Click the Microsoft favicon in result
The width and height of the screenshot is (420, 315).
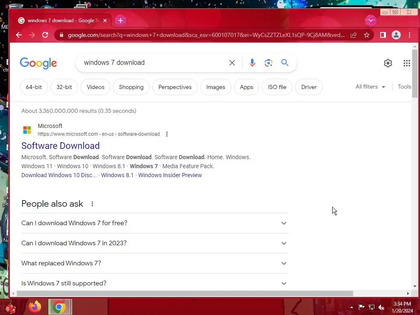27,130
